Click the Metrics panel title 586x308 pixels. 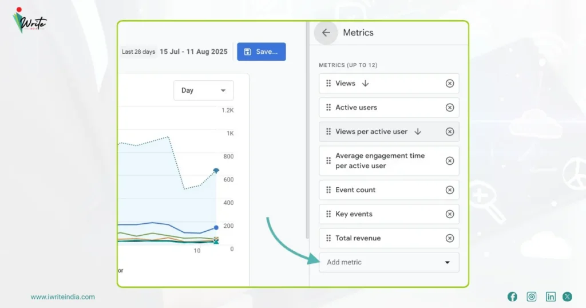click(358, 33)
